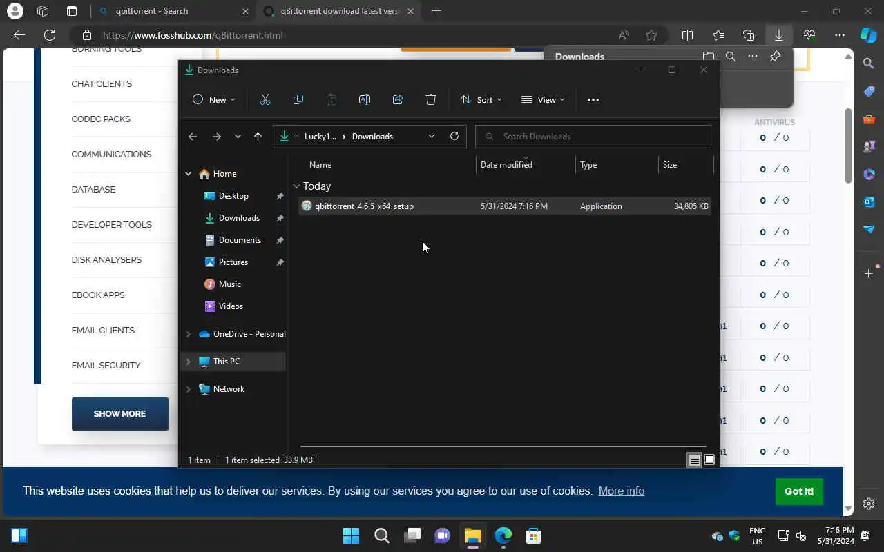This screenshot has height=552, width=884.
Task: Click the Delete trash icon in File Explorer
Action: point(431,100)
